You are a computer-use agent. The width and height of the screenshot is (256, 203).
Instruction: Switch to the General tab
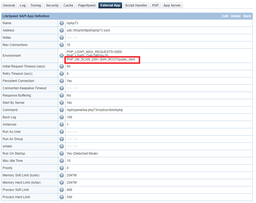point(9,5)
